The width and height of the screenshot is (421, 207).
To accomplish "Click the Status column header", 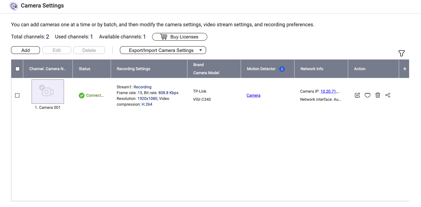I will (85, 69).
